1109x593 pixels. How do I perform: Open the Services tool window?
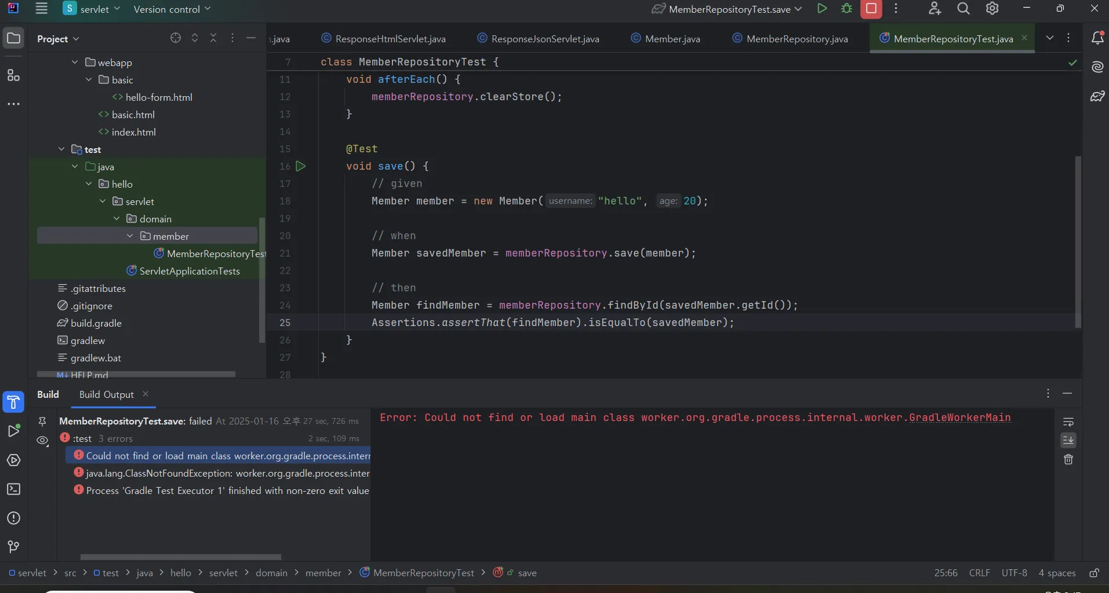pyautogui.click(x=13, y=460)
